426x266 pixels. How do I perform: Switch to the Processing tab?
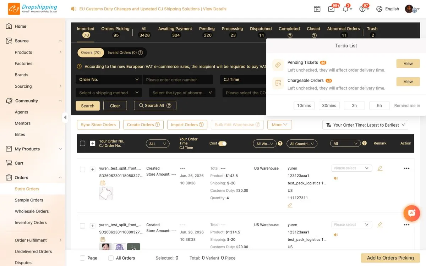tap(232, 32)
